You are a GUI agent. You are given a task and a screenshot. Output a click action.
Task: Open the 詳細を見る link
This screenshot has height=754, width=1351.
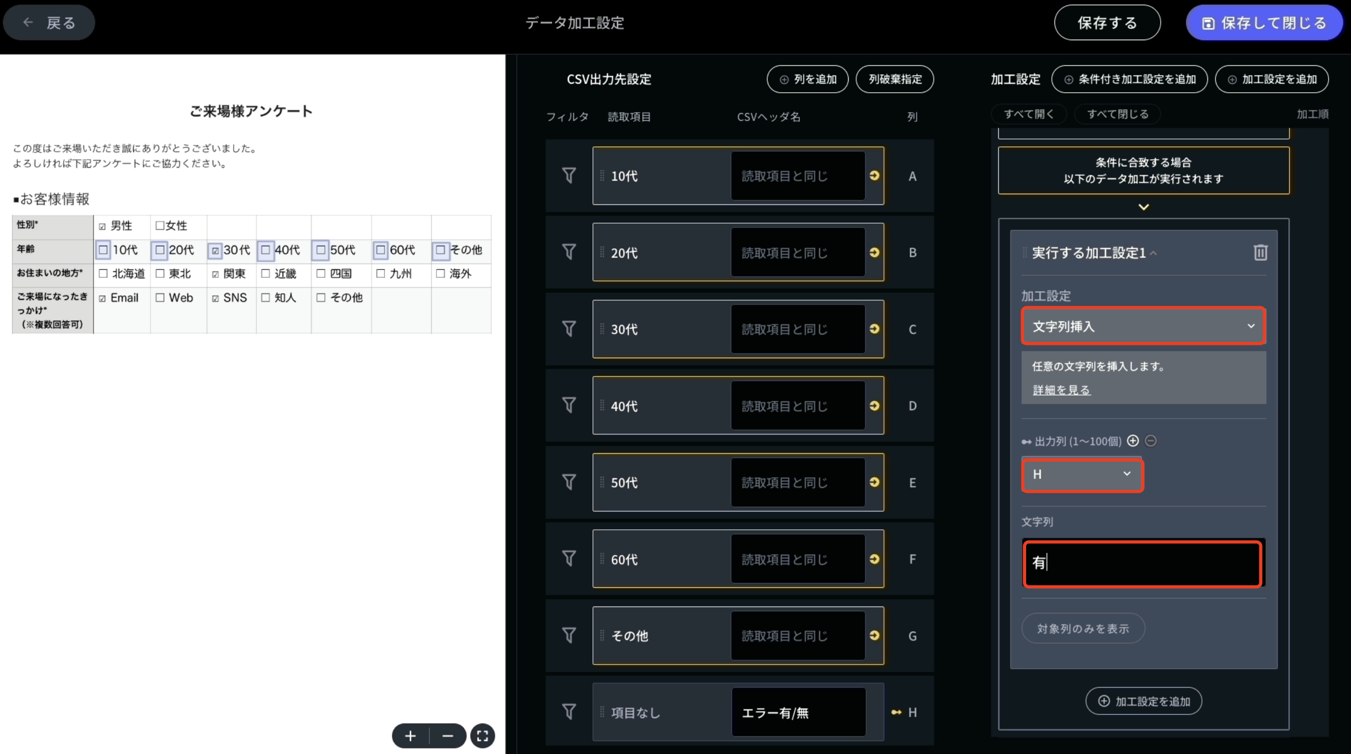(1060, 390)
